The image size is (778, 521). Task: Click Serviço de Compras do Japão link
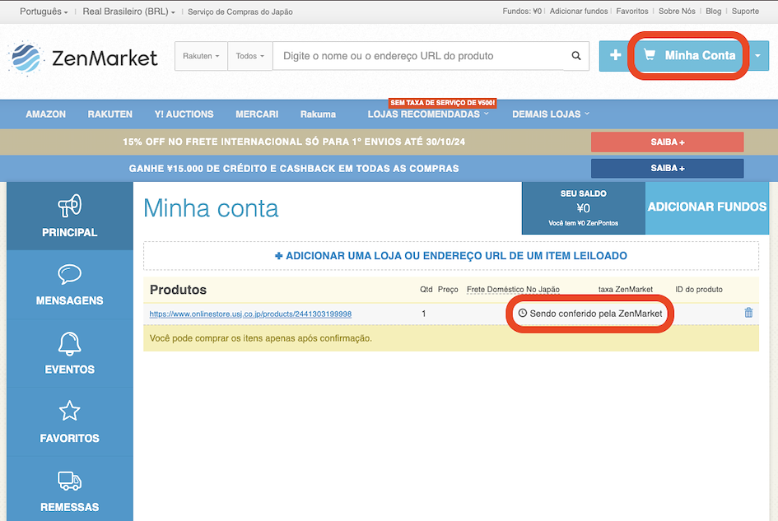tap(240, 12)
